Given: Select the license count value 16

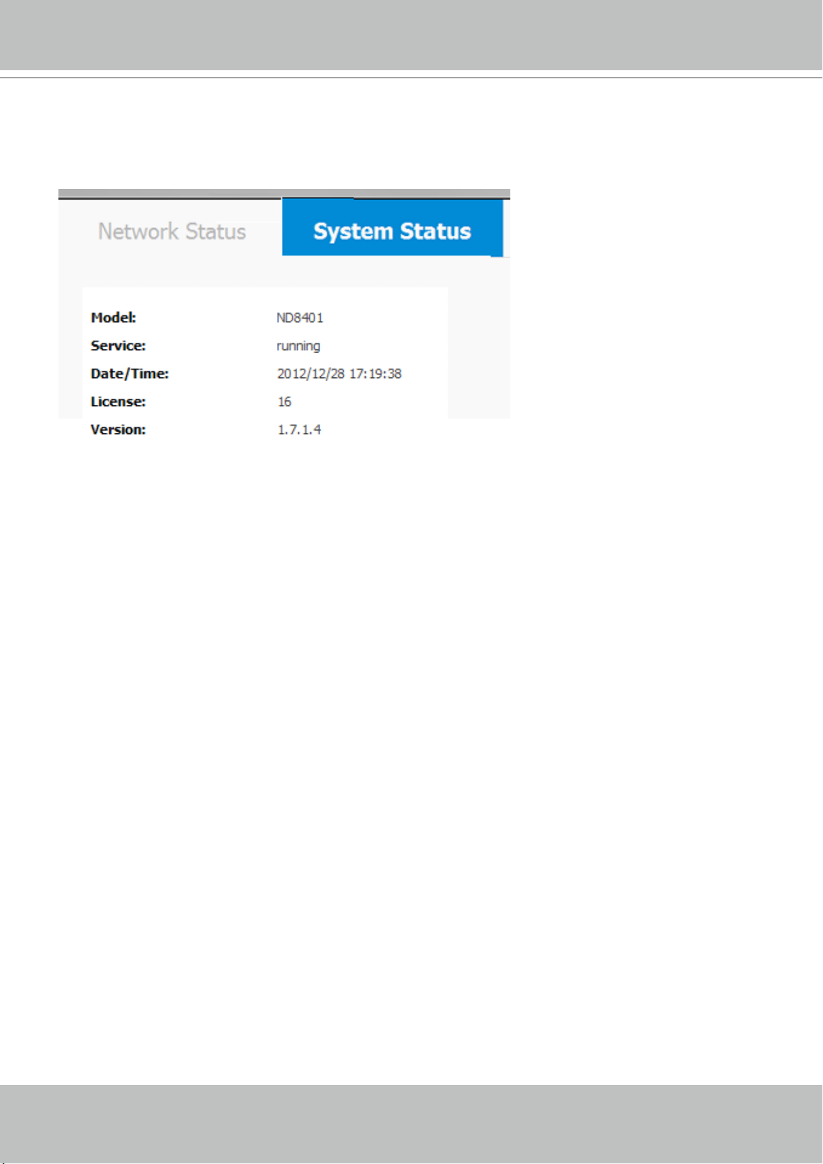Looking at the screenshot, I should [284, 402].
